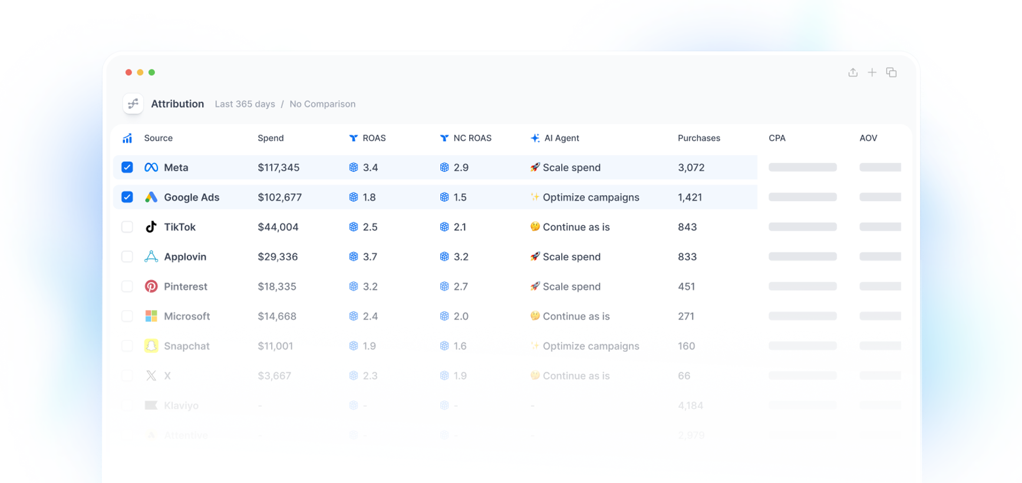This screenshot has height=483, width=1022.
Task: Uncheck the Meta row checkbox
Action: click(x=127, y=167)
